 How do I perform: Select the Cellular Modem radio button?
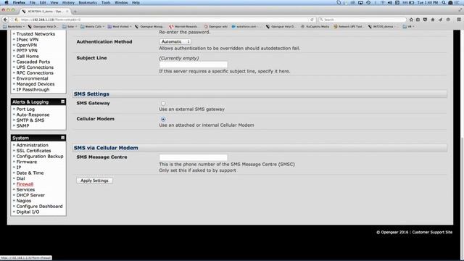pyautogui.click(x=163, y=119)
